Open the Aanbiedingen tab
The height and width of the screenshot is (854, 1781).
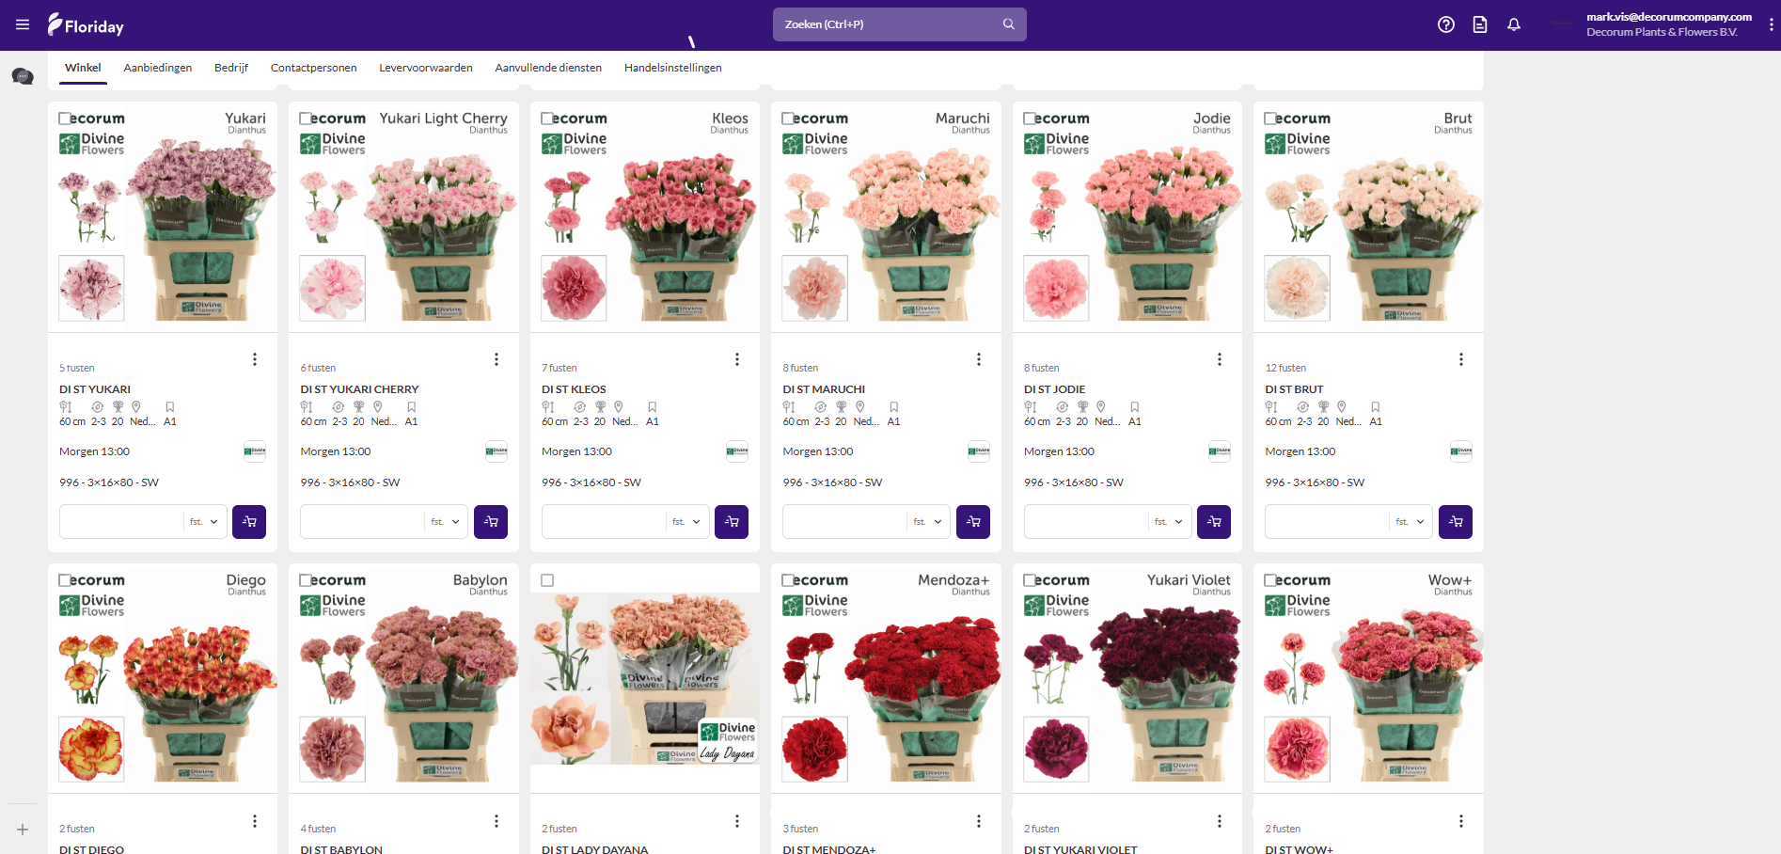(x=158, y=68)
